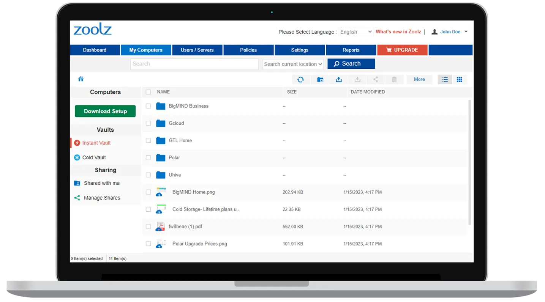This screenshot has height=302, width=545.
Task: Click the download toolbar icon
Action: click(357, 79)
